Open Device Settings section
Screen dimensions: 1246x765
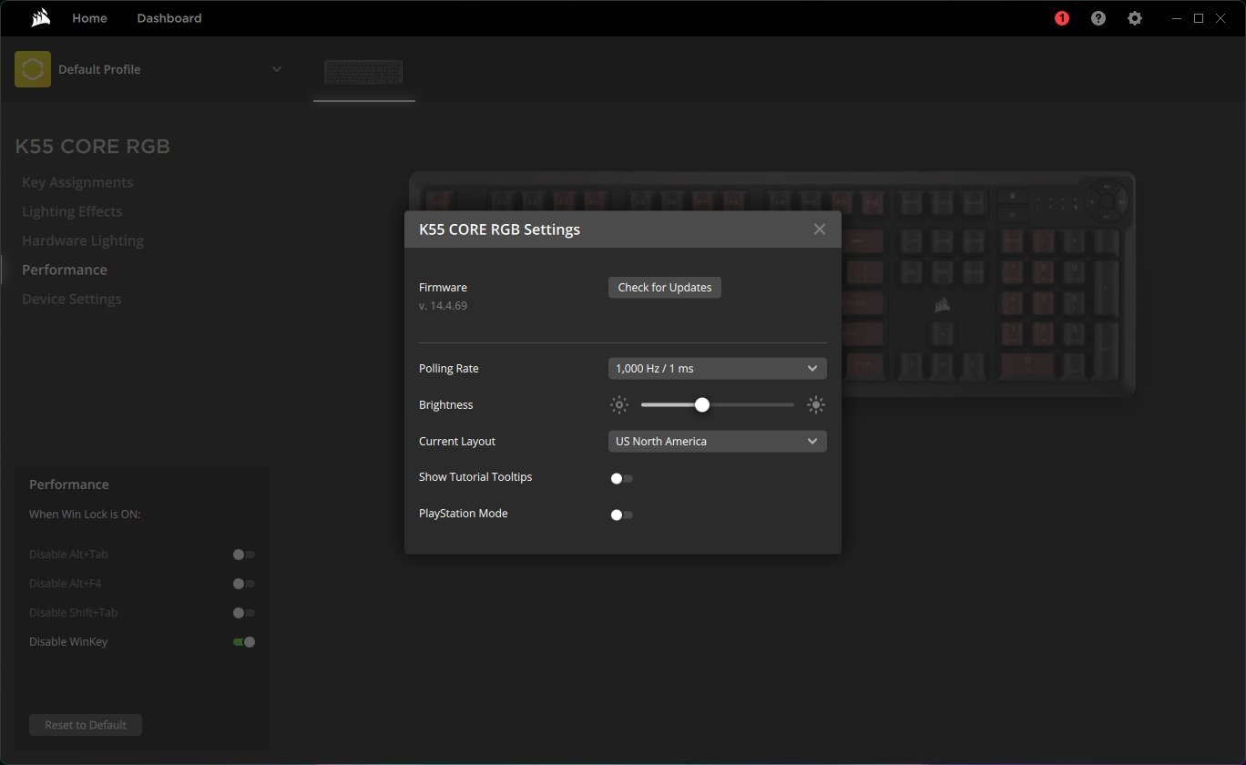[72, 299]
